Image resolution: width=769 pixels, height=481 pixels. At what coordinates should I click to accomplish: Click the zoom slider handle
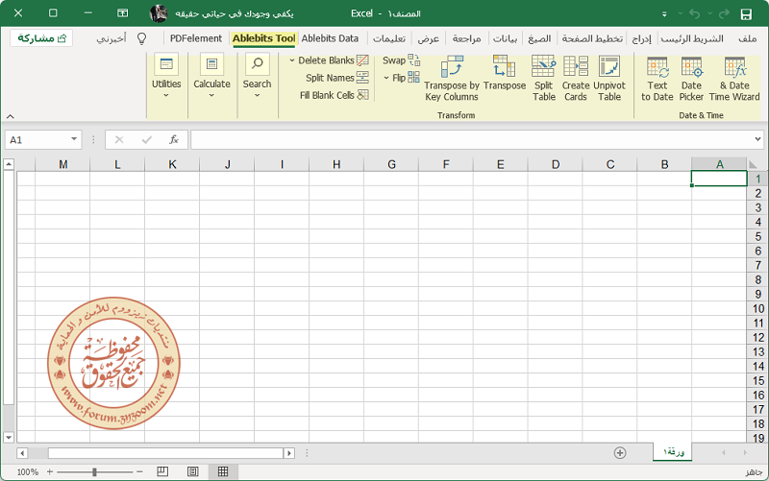94,471
